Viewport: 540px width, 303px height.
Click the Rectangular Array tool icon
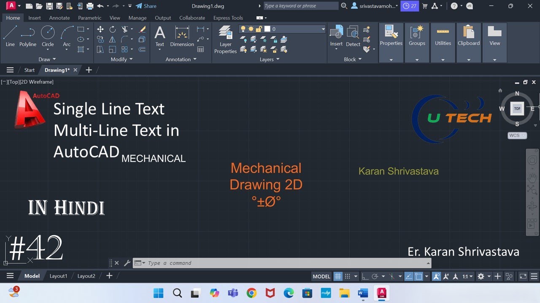click(x=125, y=49)
